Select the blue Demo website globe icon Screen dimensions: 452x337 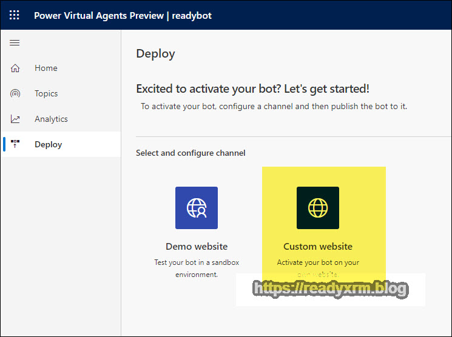tap(196, 208)
